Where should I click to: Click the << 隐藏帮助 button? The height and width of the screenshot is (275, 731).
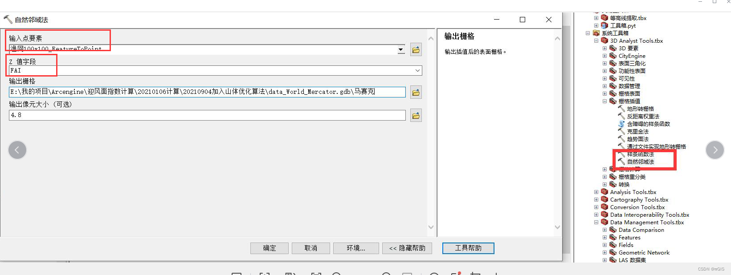[407, 248]
